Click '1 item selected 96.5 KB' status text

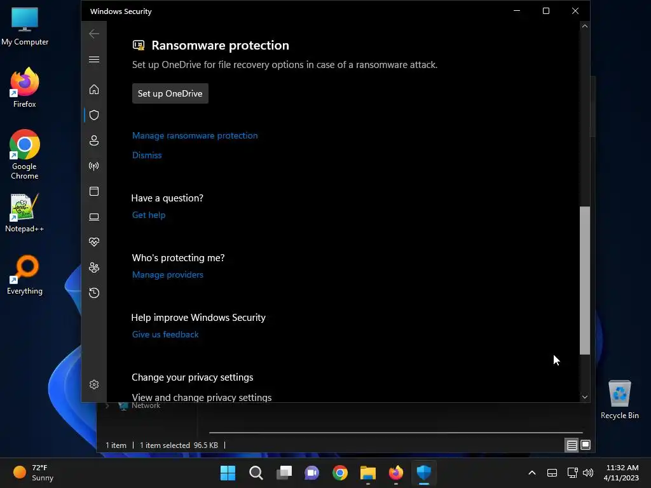coord(179,445)
